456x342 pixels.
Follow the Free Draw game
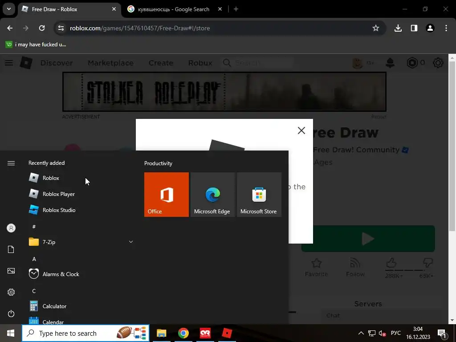tap(355, 268)
